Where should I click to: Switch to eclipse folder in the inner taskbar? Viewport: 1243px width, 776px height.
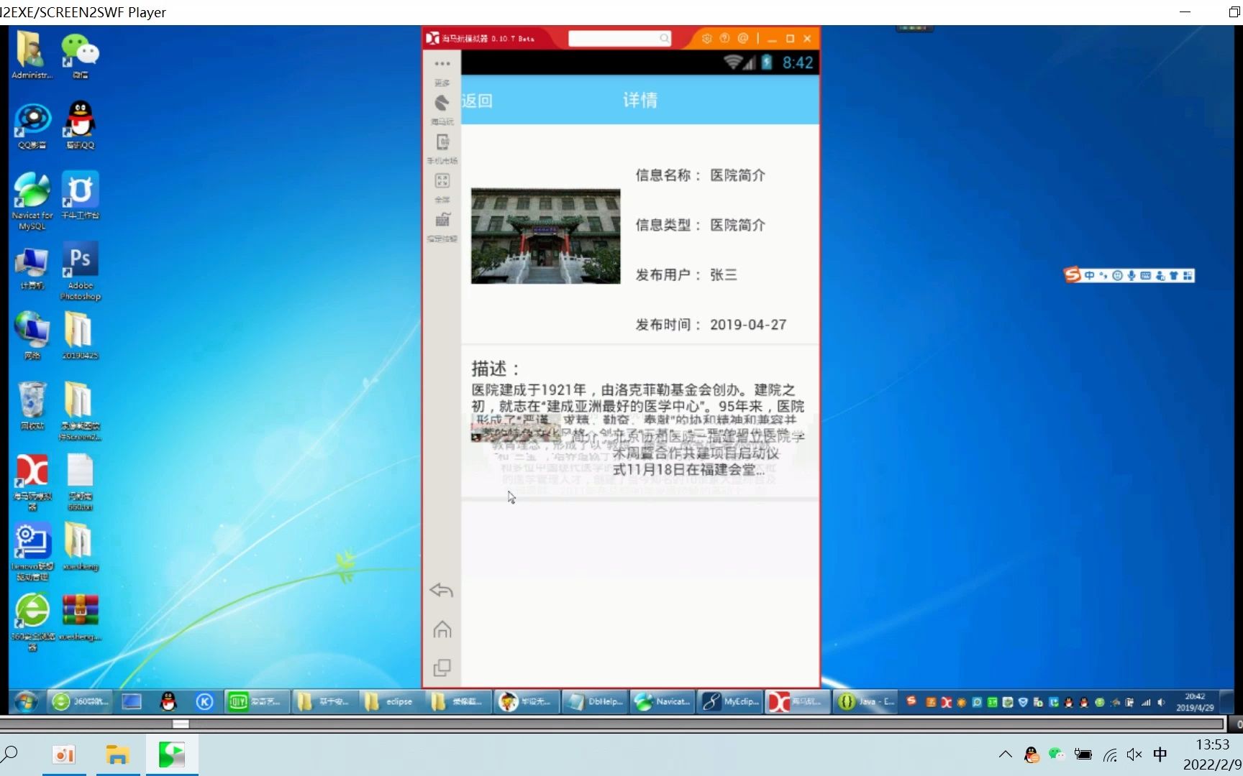(x=391, y=701)
